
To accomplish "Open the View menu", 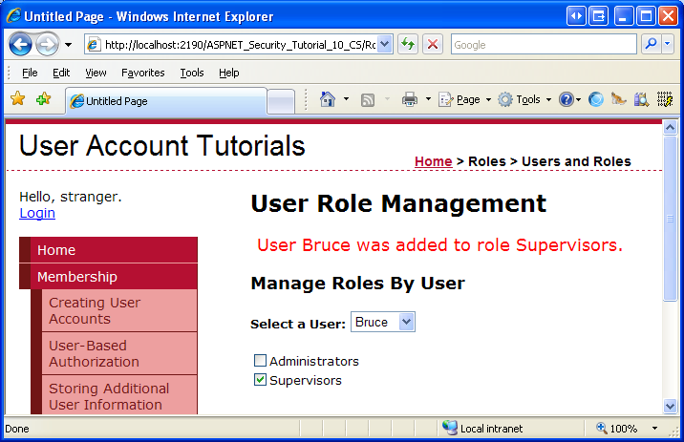I will [96, 73].
